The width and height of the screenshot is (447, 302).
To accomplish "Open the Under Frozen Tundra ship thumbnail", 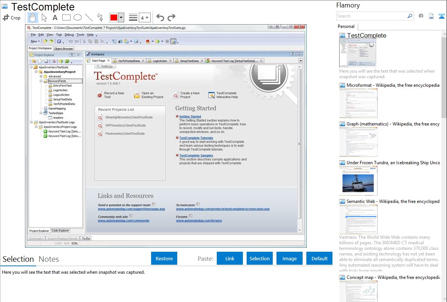I will pyautogui.click(x=358, y=181).
